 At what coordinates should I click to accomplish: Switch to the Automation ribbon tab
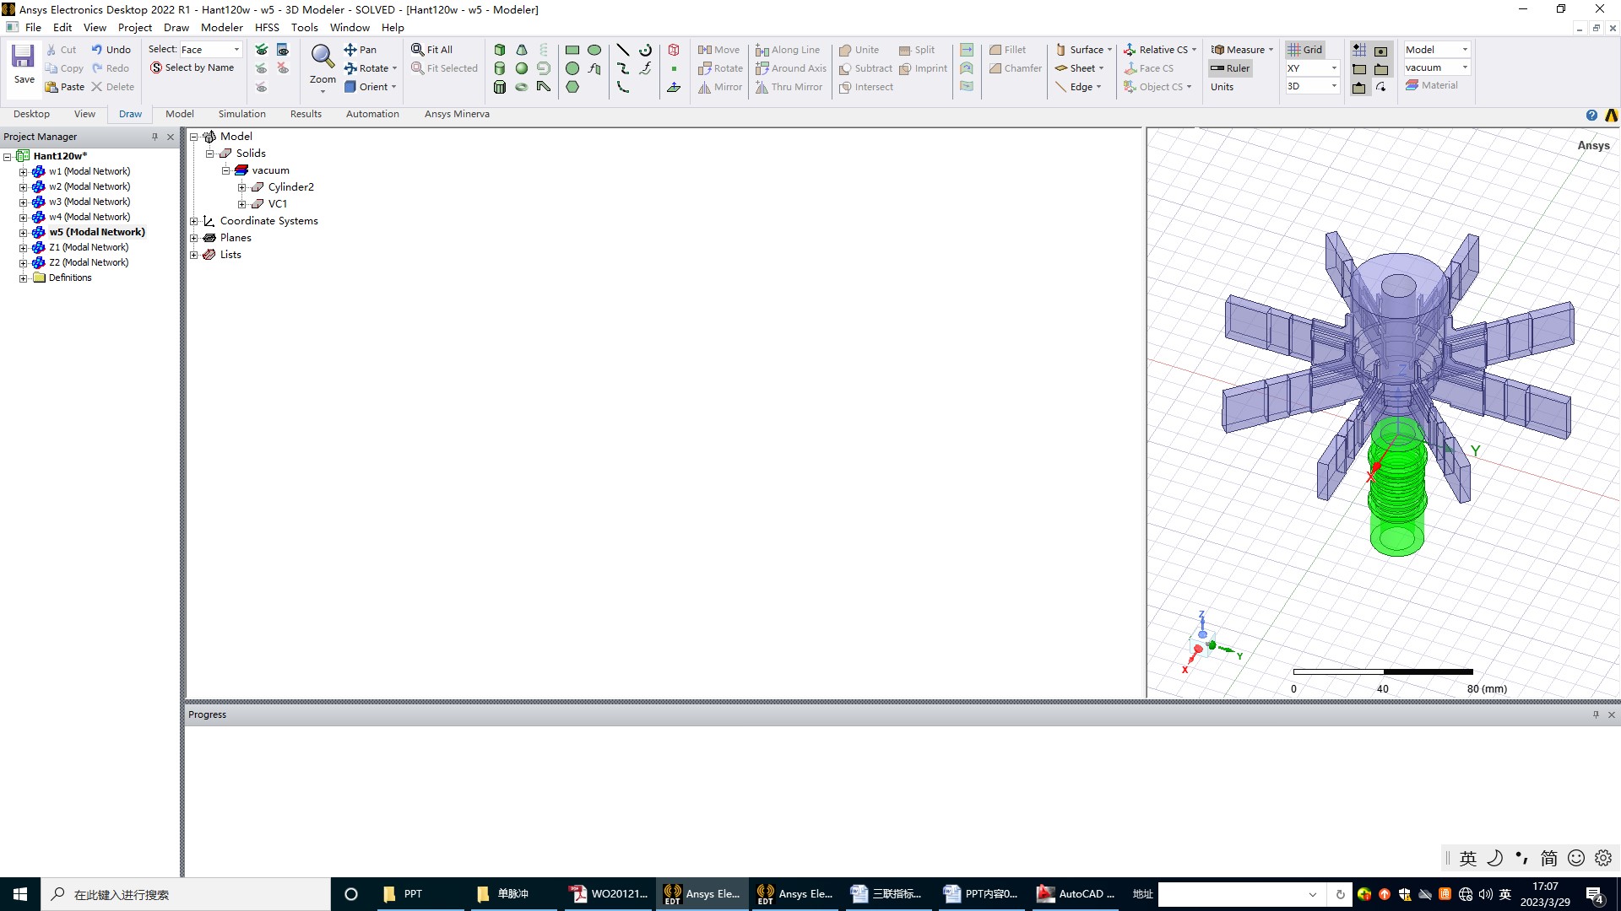372,114
